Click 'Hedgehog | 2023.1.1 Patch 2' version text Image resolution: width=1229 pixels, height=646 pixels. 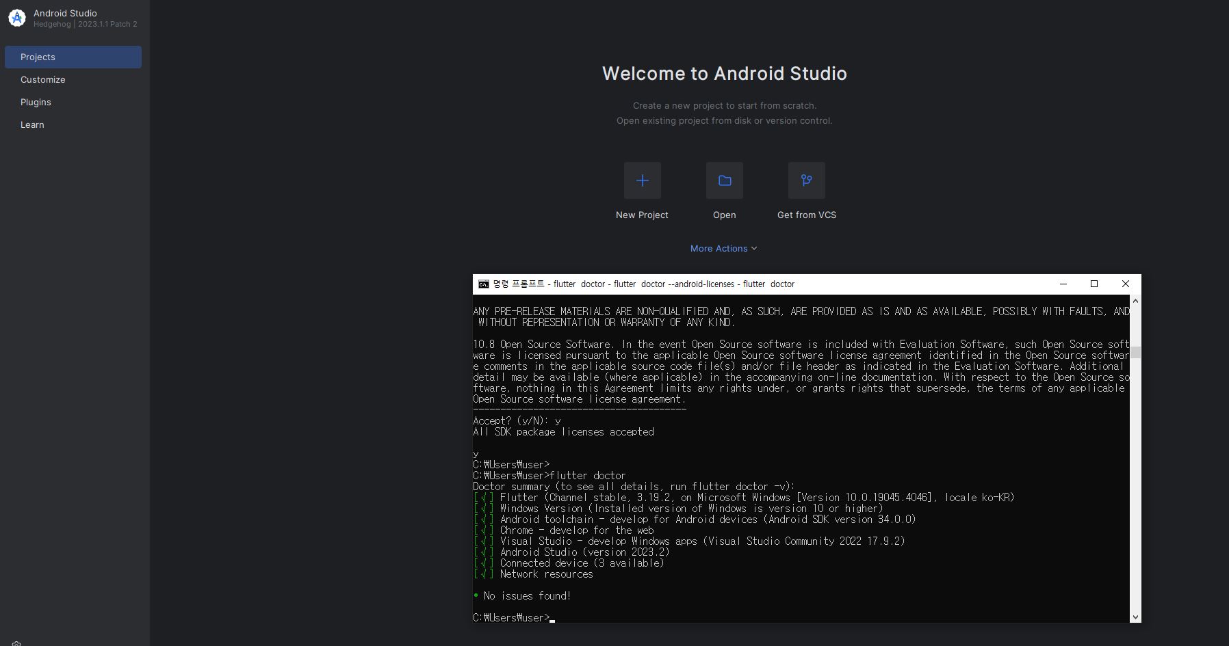(x=86, y=24)
